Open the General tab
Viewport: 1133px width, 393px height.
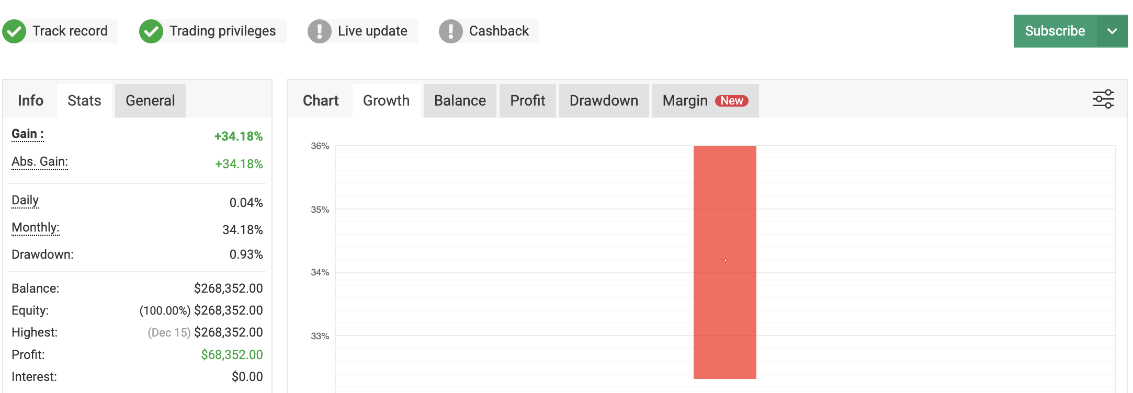(x=150, y=101)
